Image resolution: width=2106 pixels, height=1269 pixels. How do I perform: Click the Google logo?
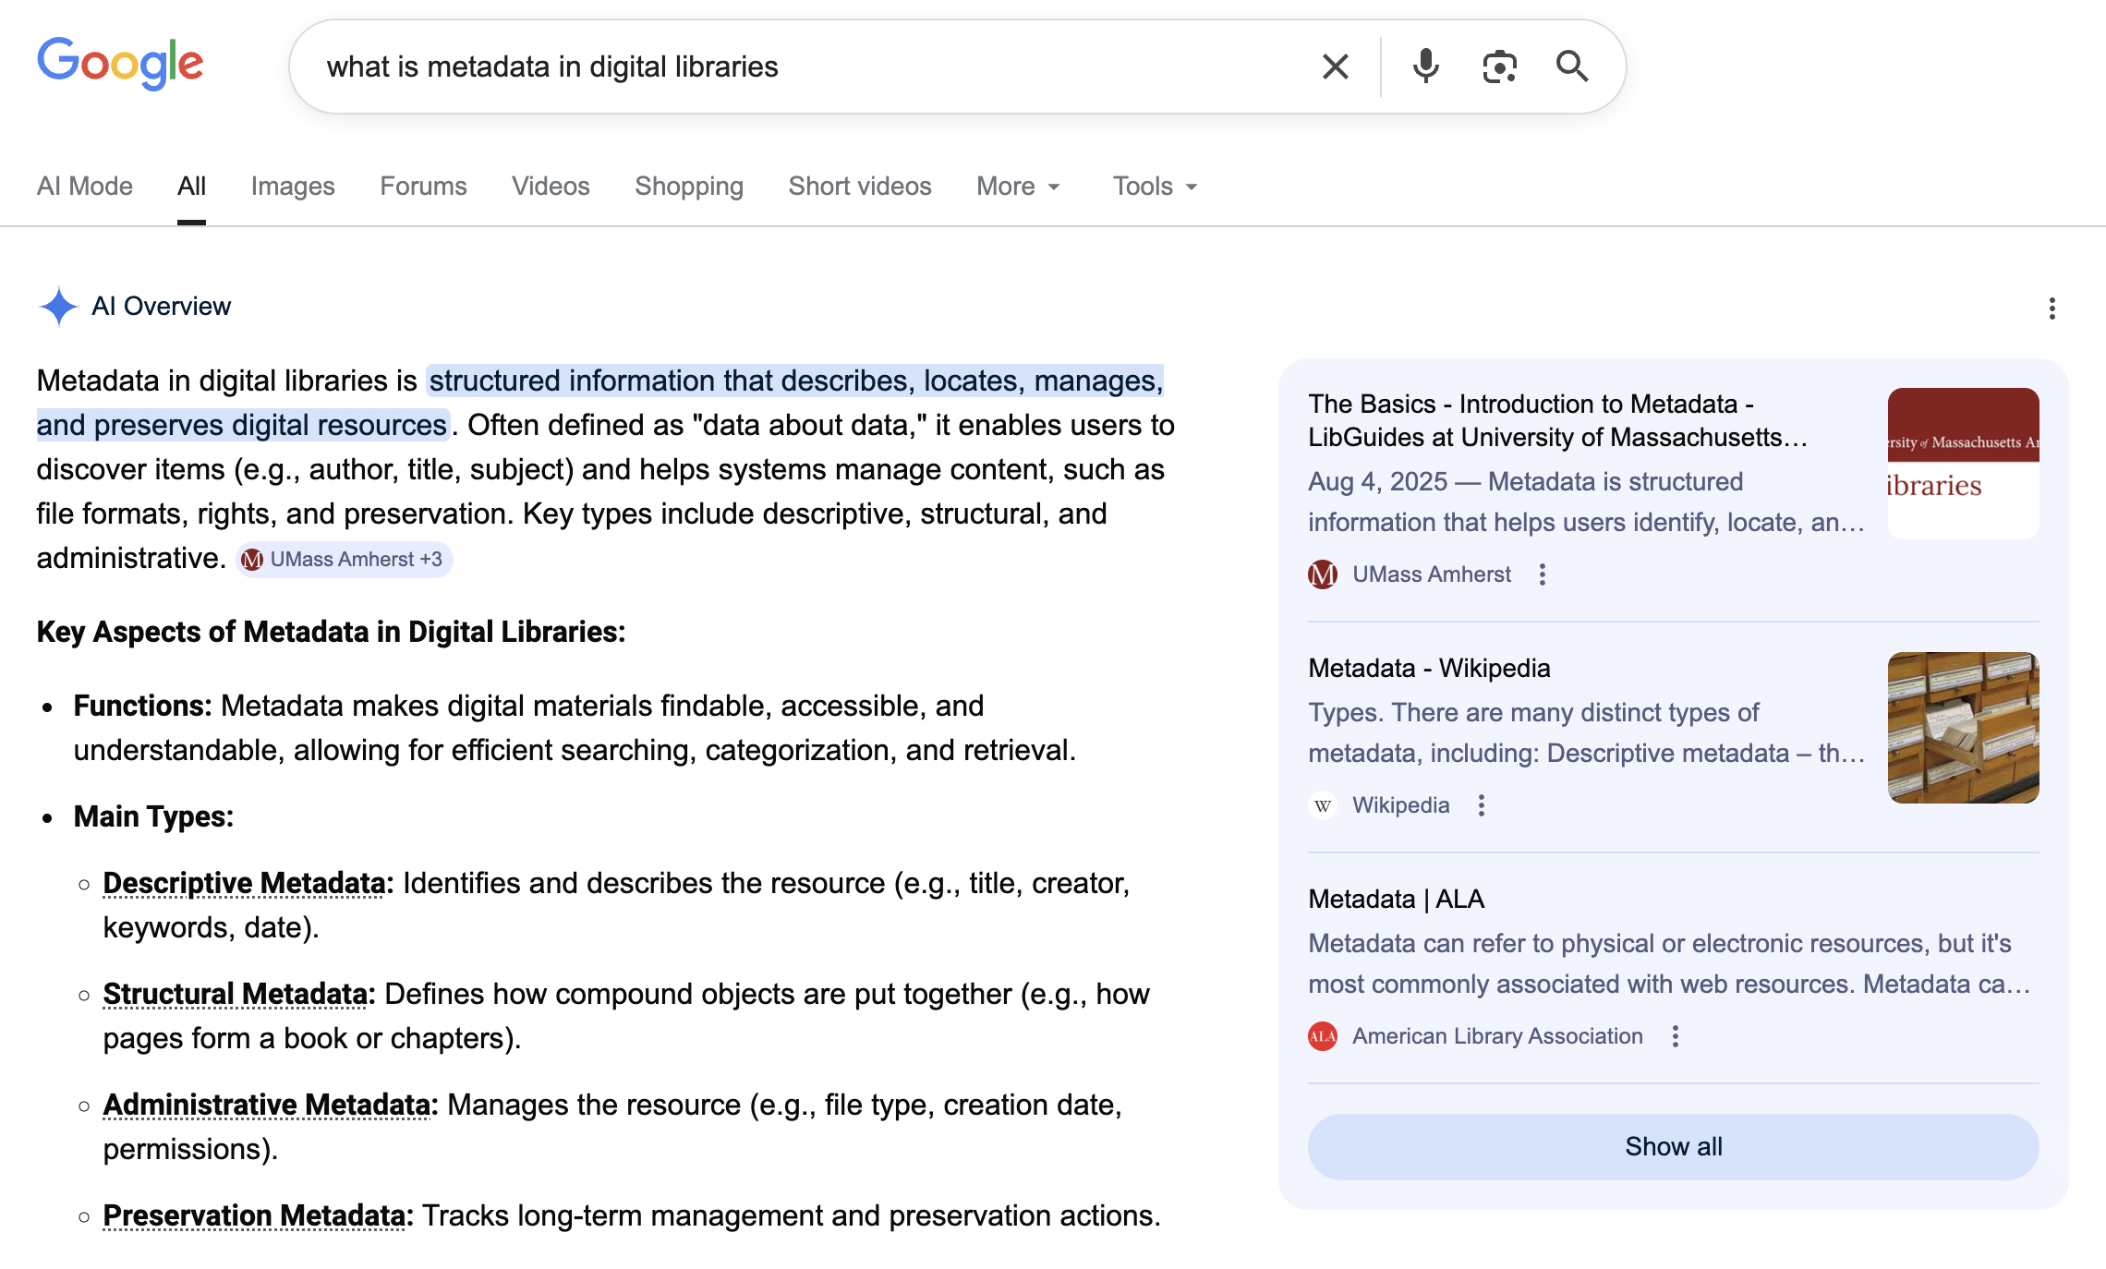click(x=120, y=64)
